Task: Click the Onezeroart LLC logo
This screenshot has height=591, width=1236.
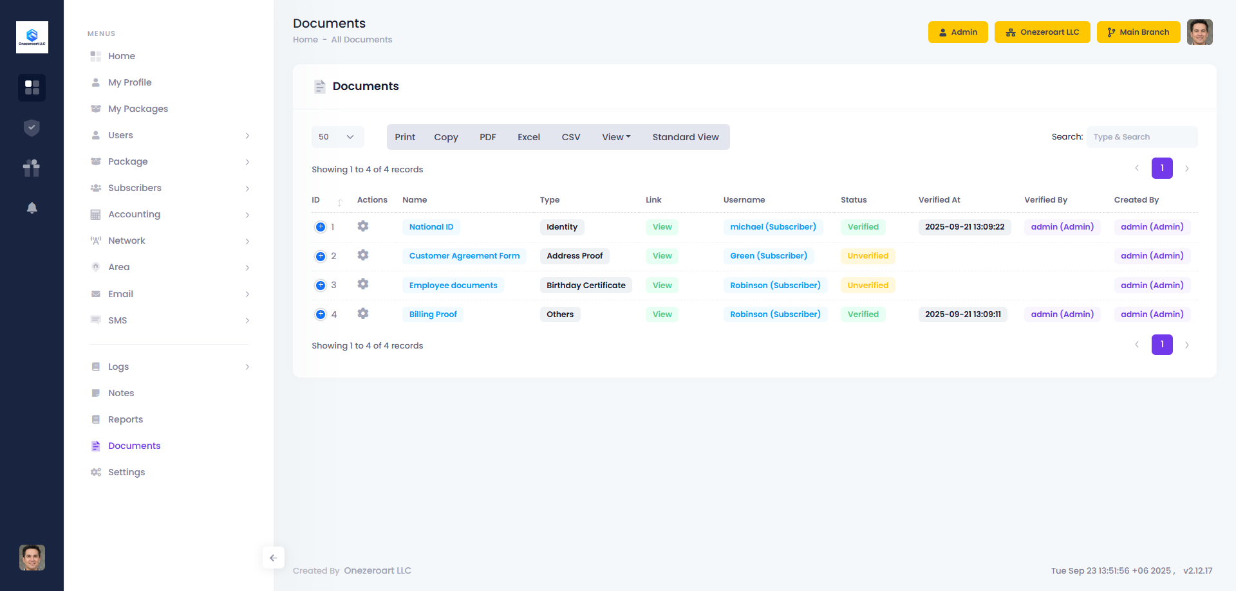Action: click(32, 37)
